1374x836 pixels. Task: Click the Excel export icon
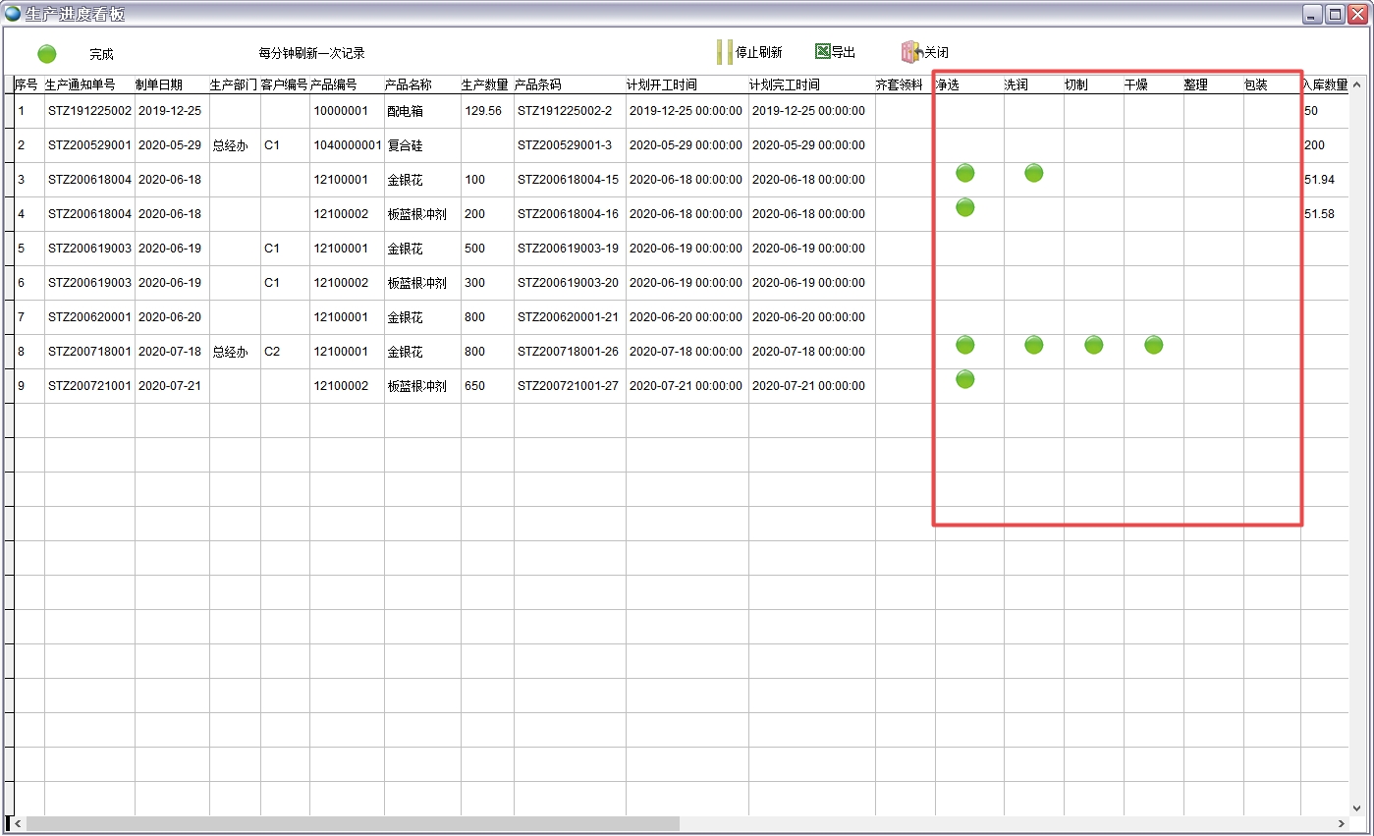coord(823,52)
